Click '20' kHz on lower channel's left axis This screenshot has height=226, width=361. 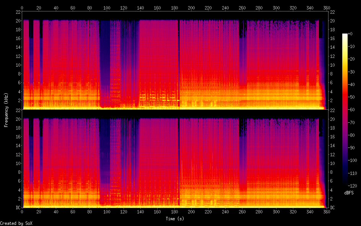pyautogui.click(x=18, y=119)
